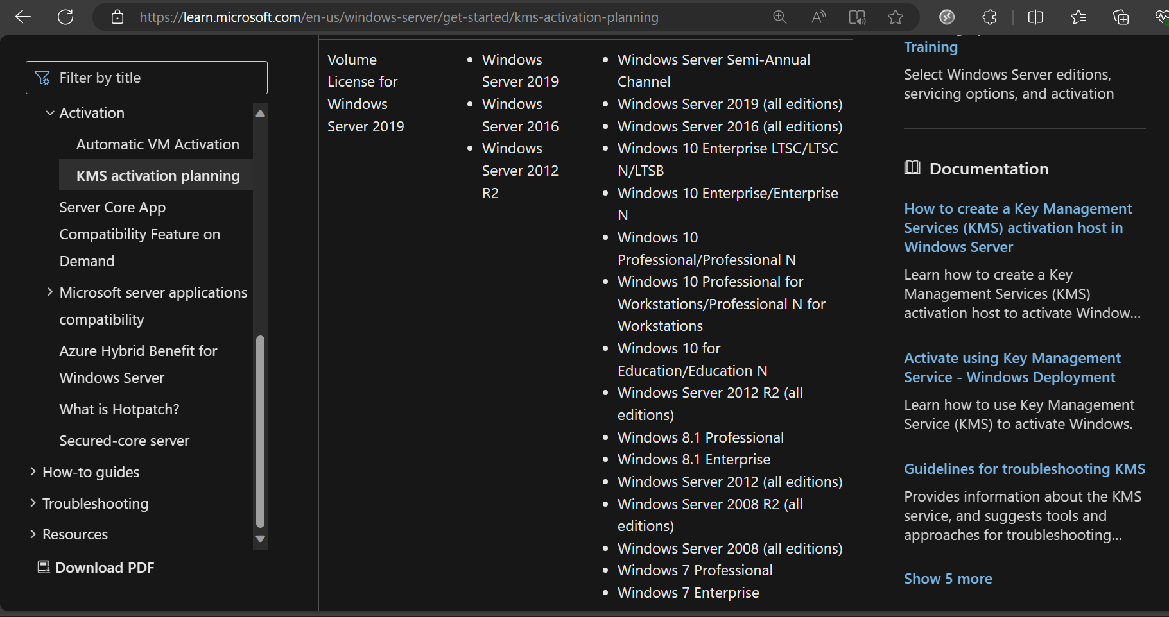Toggle split screen view icon
The height and width of the screenshot is (617, 1169).
(1035, 17)
